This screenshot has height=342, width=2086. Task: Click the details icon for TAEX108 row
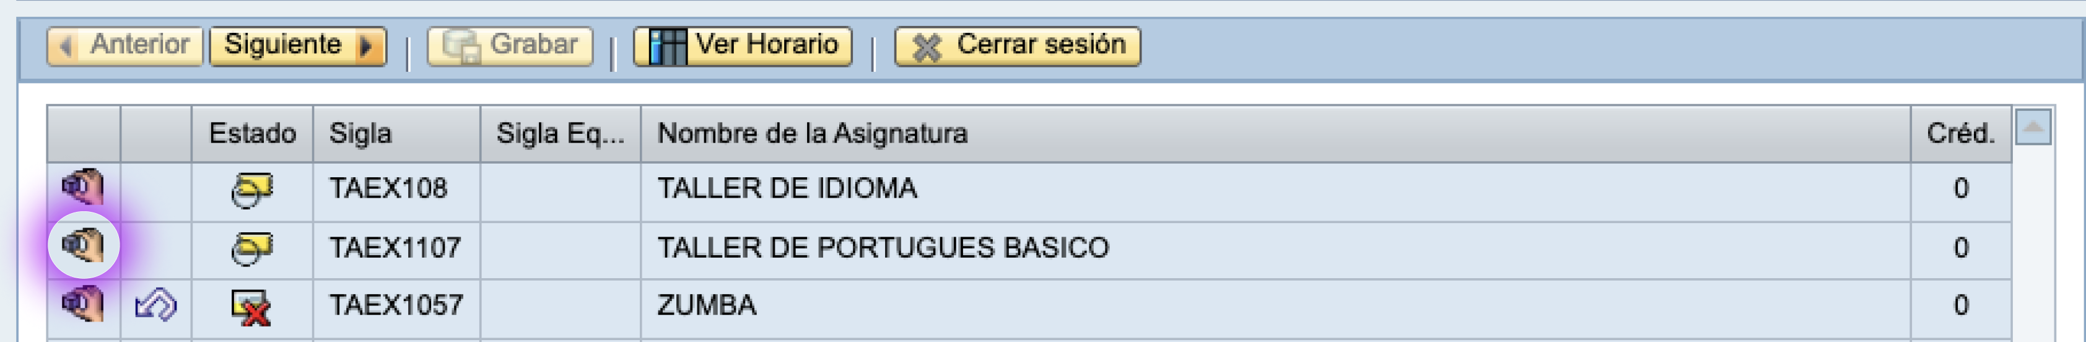(x=84, y=187)
